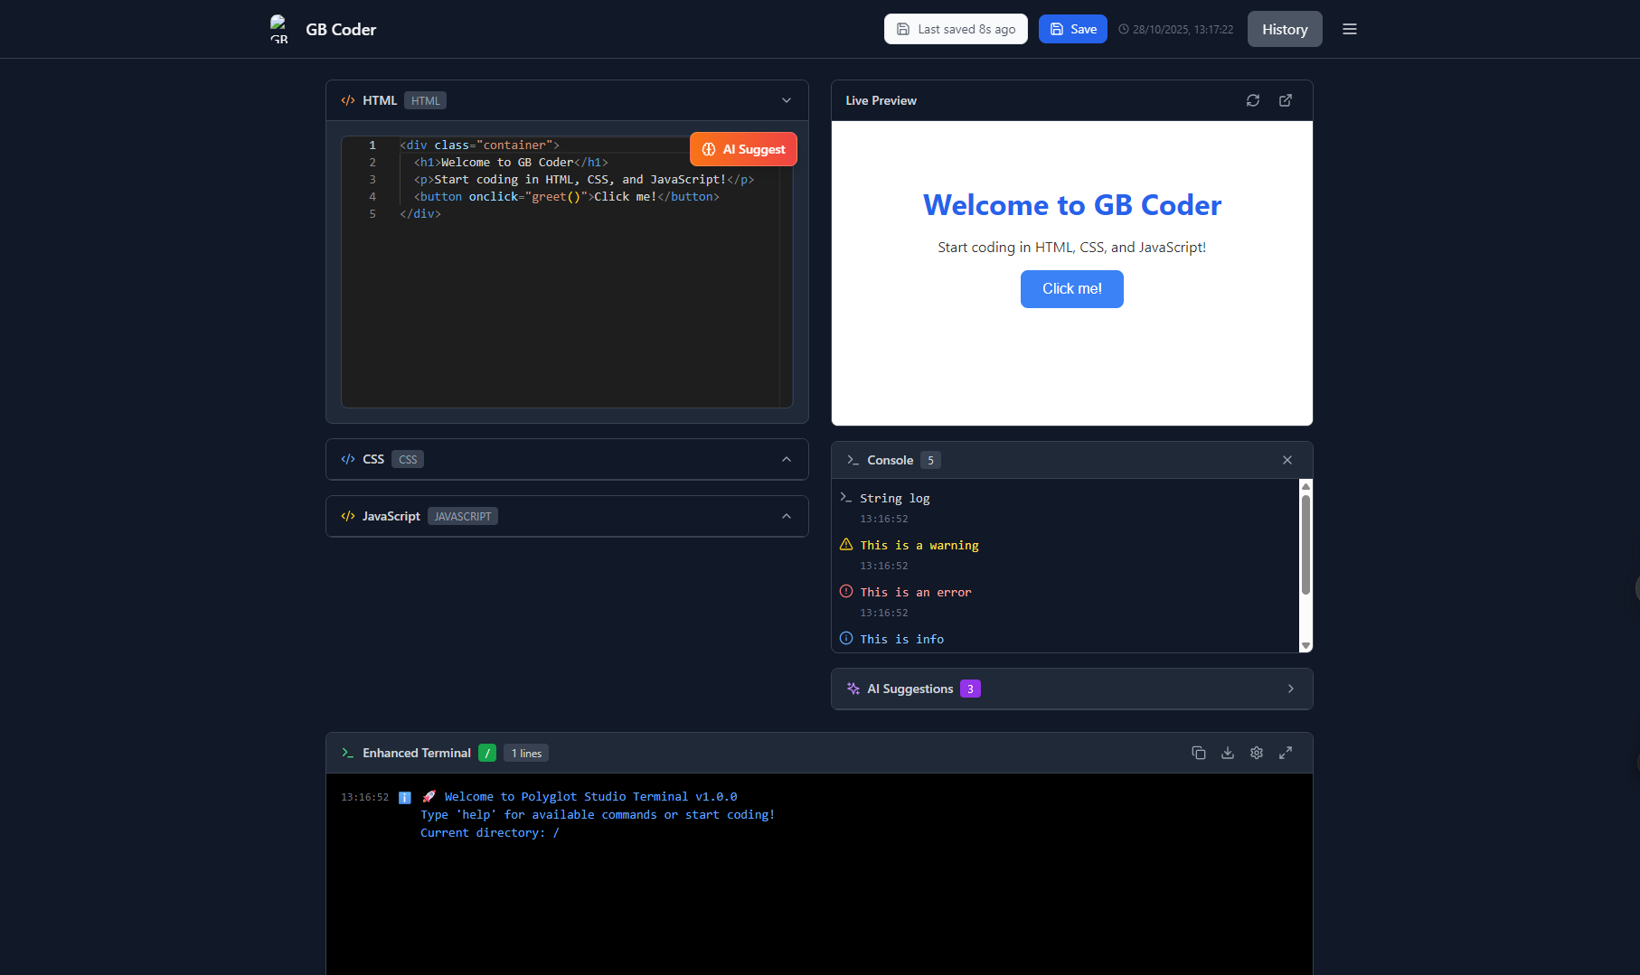Download the terminal log
The height and width of the screenshot is (975, 1640).
point(1228,752)
